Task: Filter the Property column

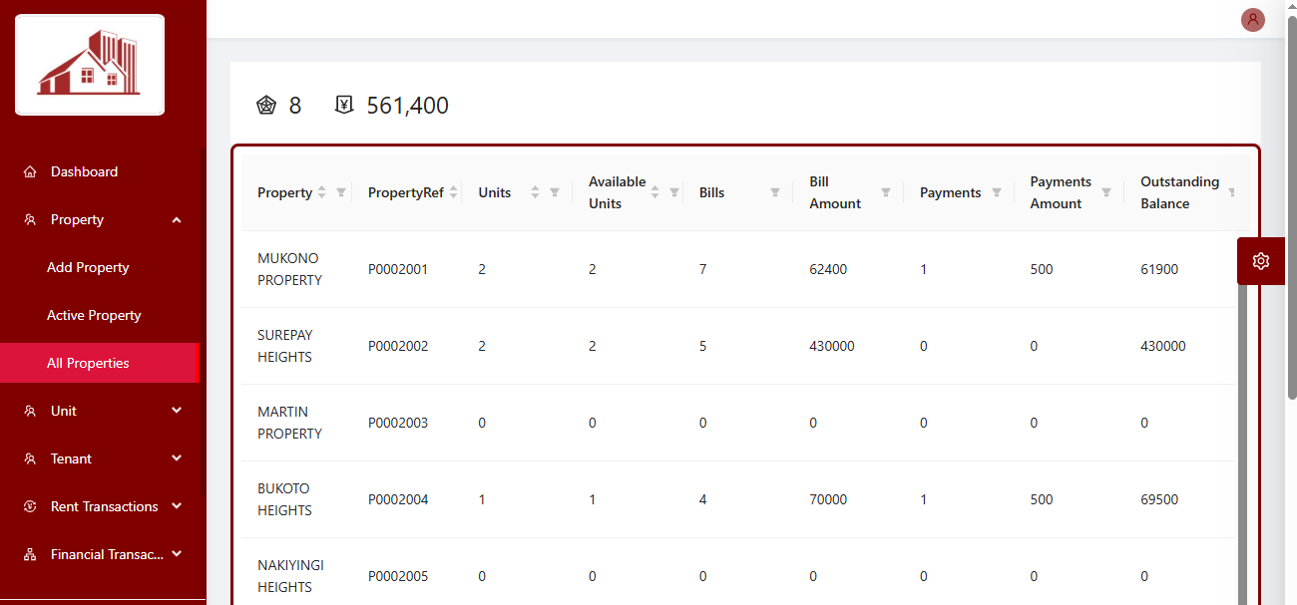Action: 341,192
